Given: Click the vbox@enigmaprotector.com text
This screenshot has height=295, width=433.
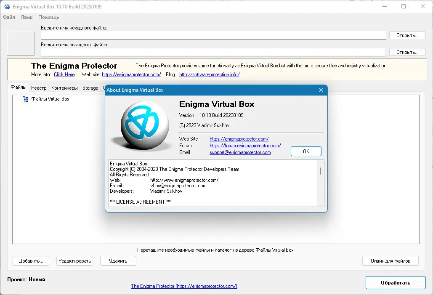Looking at the screenshot, I should click(178, 186).
